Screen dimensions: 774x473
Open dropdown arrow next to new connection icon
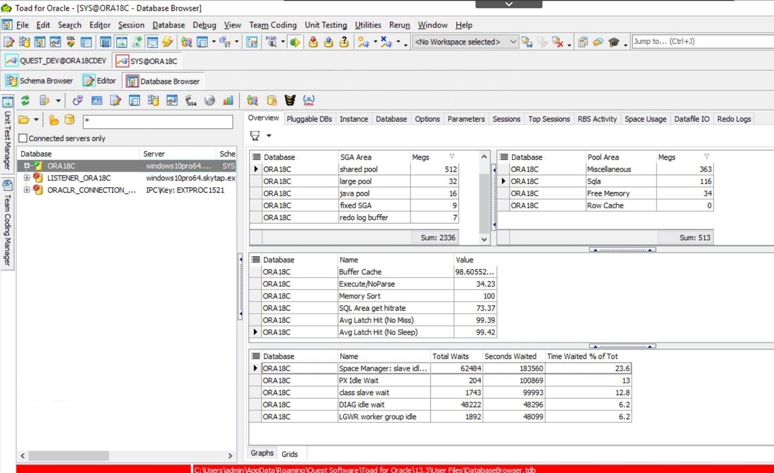coord(375,42)
